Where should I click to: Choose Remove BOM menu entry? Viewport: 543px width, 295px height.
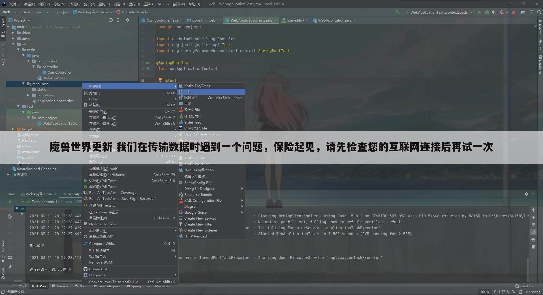tap(130, 262)
